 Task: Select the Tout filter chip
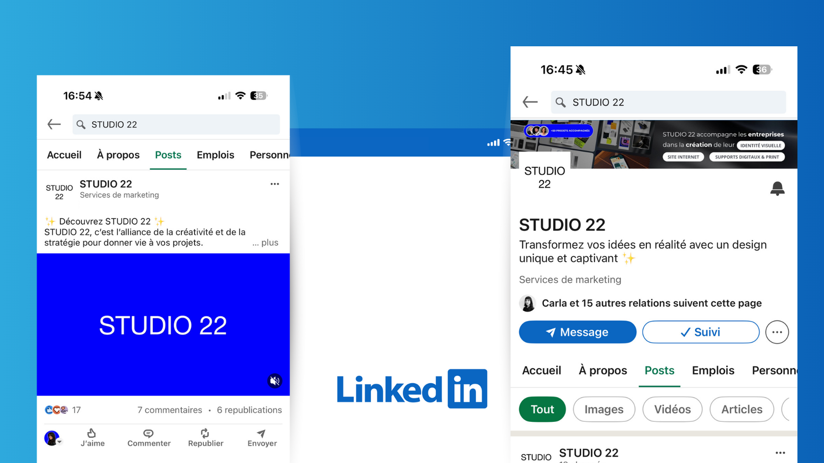[542, 409]
